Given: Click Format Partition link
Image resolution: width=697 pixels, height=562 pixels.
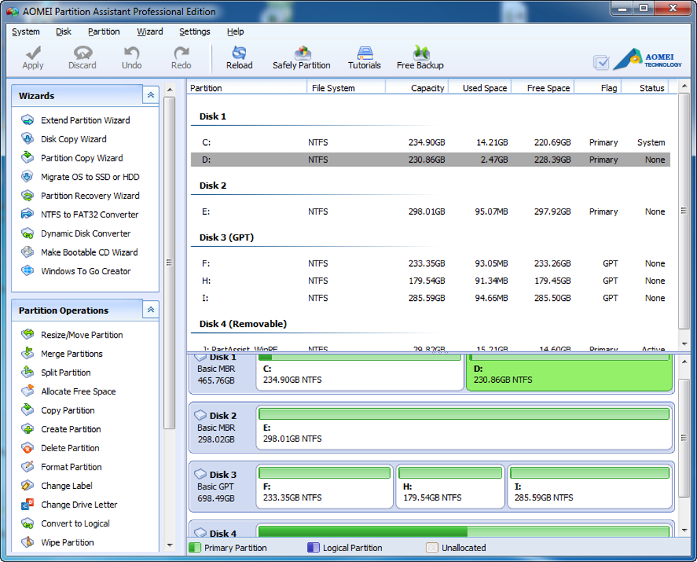Looking at the screenshot, I should click(71, 467).
